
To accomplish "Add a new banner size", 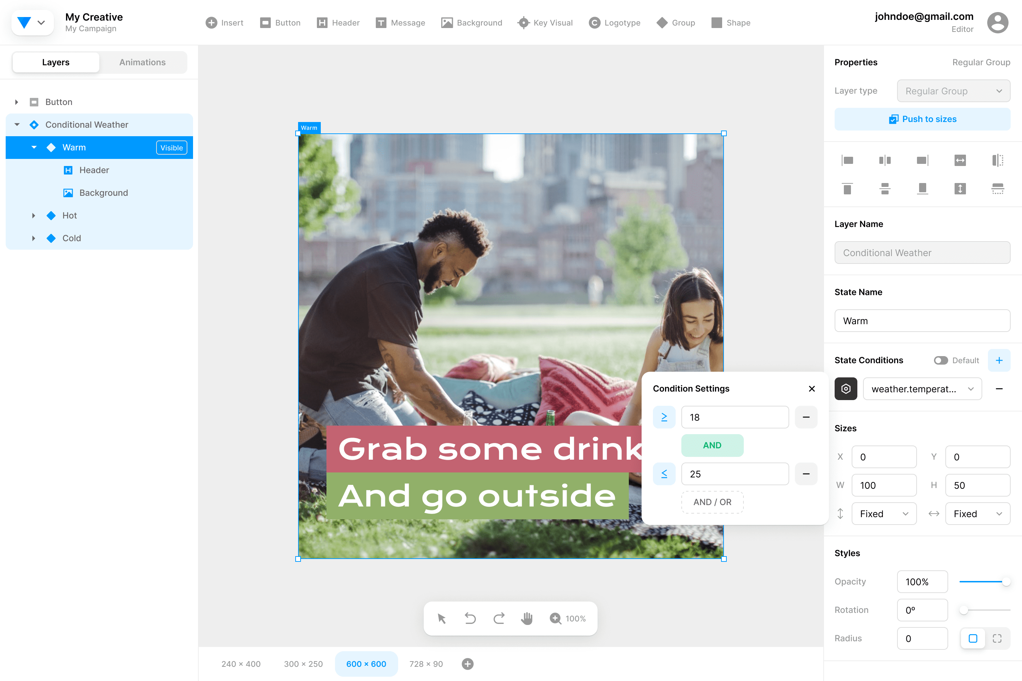I will [x=468, y=664].
